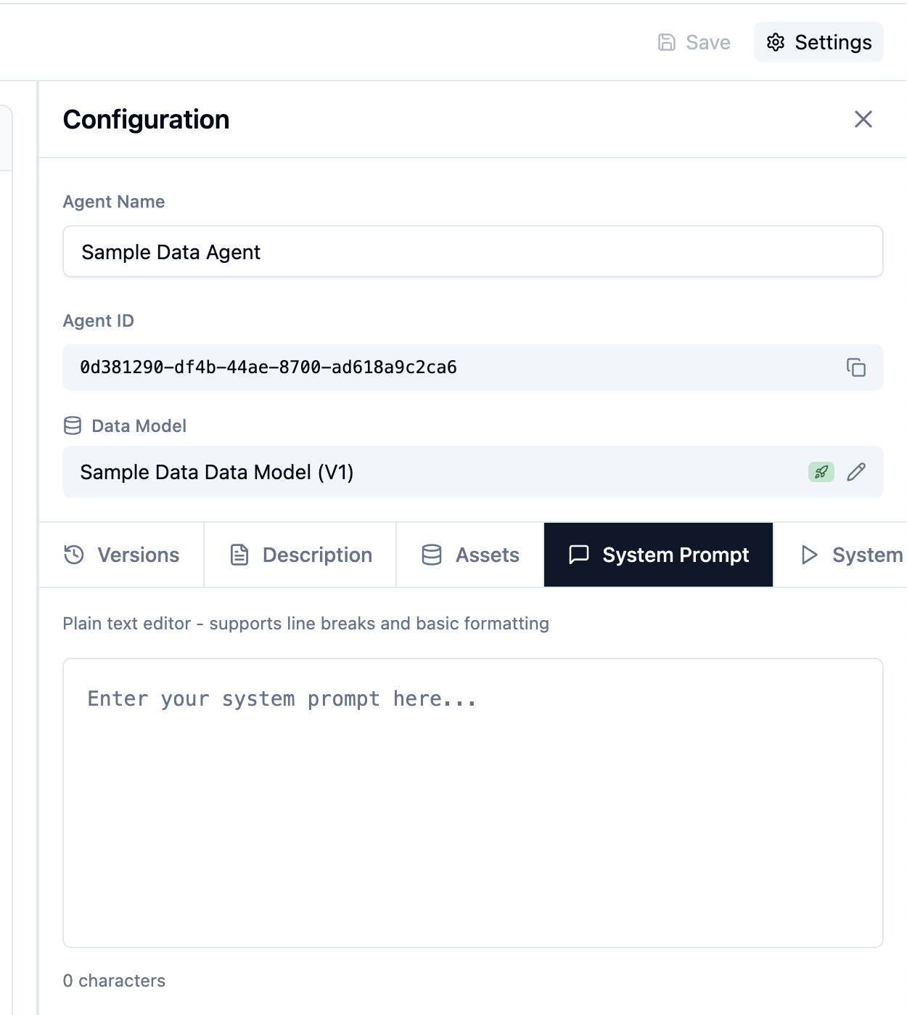Open the Description tab
Viewport: 907px width, 1015px height.
pos(299,555)
